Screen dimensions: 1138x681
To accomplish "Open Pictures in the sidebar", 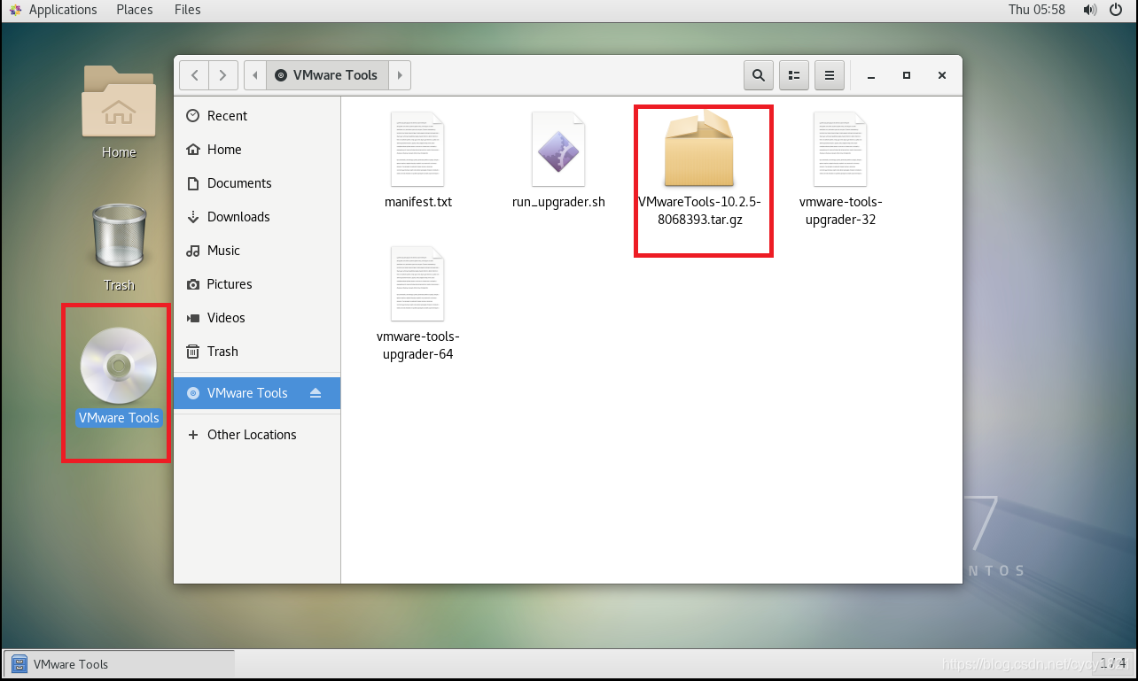I will click(x=257, y=284).
